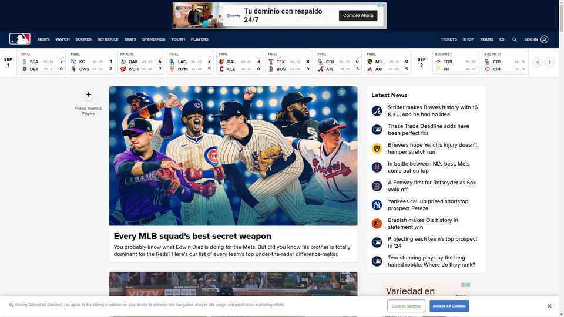564x317 pixels.
Task: Read Yankees call up Peraza article
Action: point(428,205)
